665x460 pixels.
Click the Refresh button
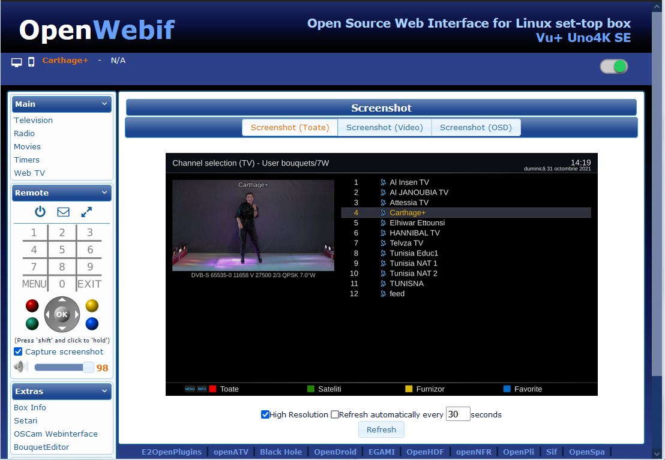(x=381, y=429)
